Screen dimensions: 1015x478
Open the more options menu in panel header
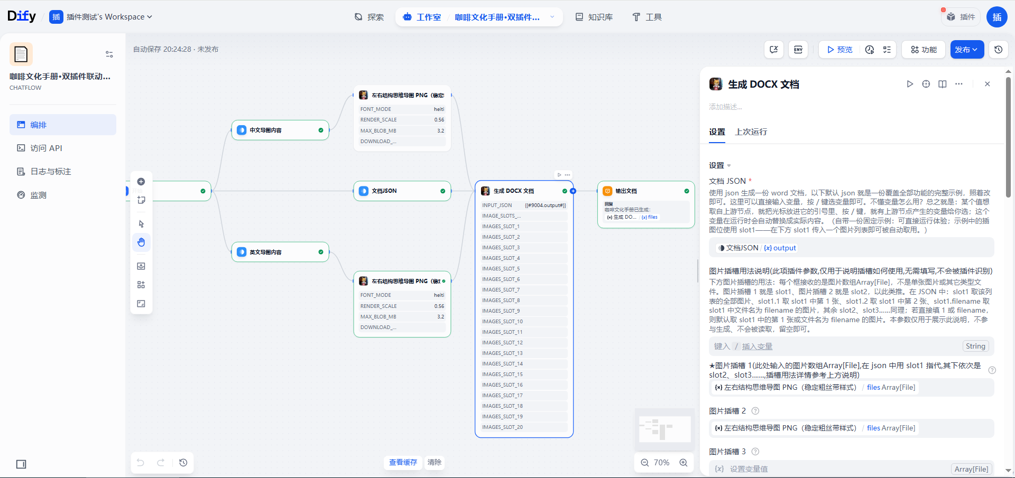point(959,84)
